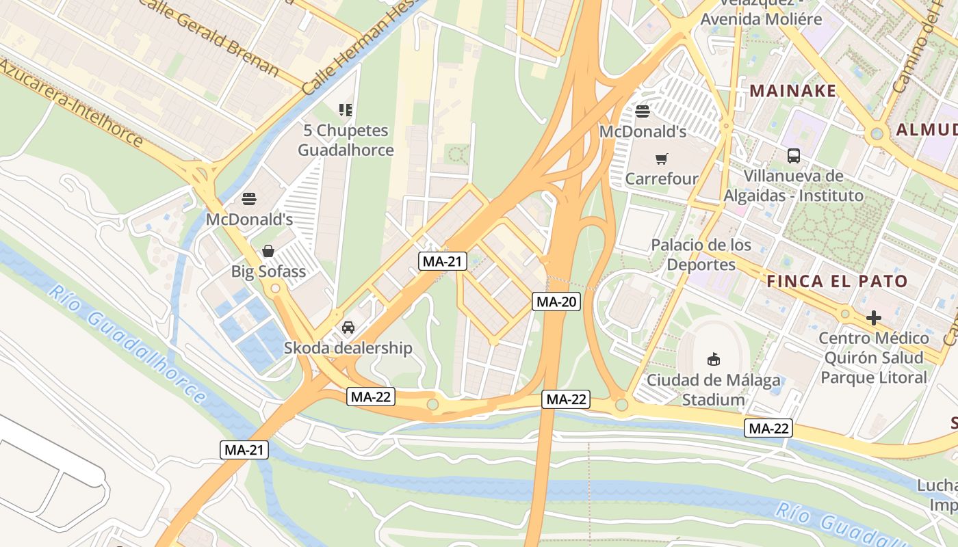Open the Palacio de los Deportes label

701,254
